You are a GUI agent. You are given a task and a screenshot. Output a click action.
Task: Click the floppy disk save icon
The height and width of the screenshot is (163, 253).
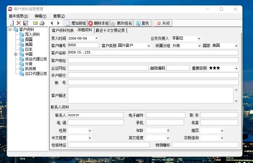(x=26, y=23)
